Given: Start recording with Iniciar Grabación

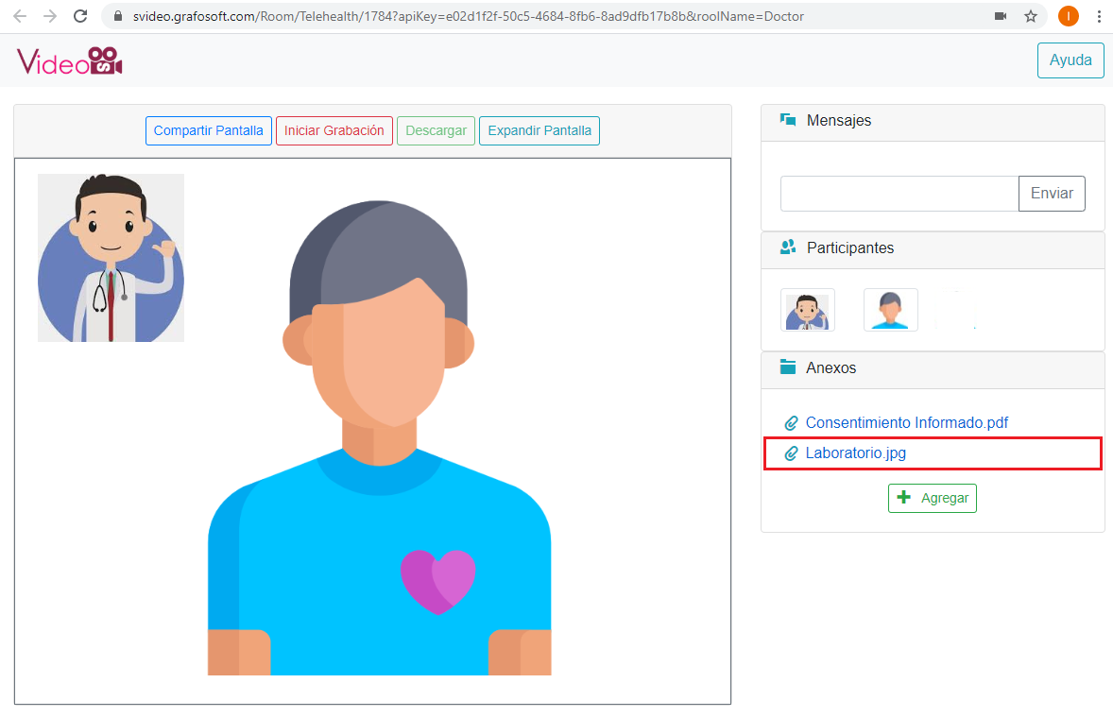Looking at the screenshot, I should (x=334, y=130).
